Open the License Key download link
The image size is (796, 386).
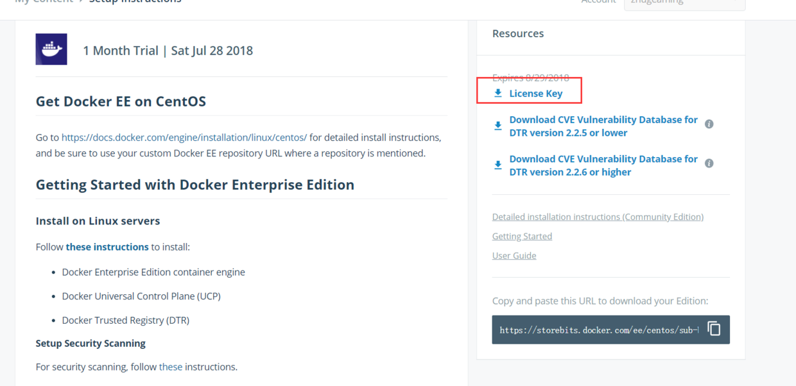point(536,94)
